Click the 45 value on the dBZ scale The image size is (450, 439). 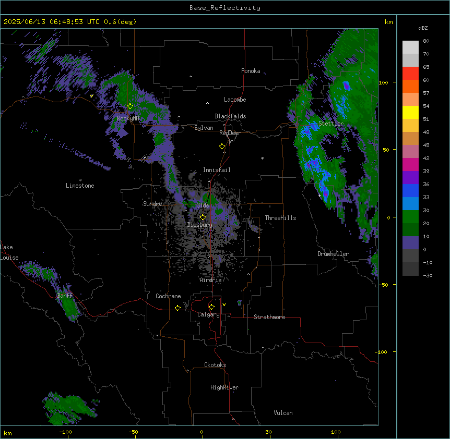point(426,145)
